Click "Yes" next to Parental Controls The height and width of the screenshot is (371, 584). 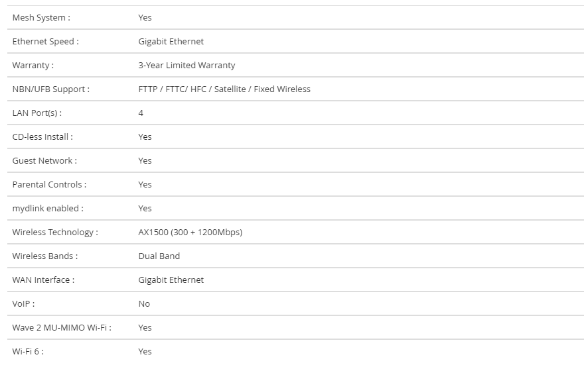click(x=145, y=185)
